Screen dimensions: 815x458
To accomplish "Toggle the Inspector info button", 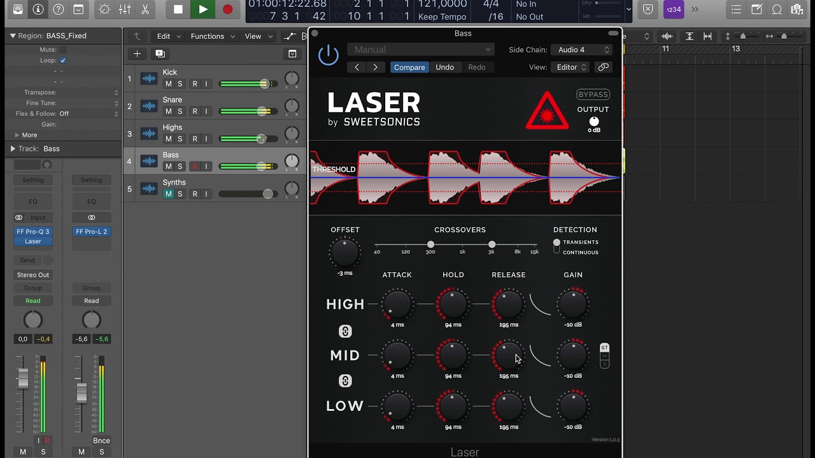I will point(38,10).
